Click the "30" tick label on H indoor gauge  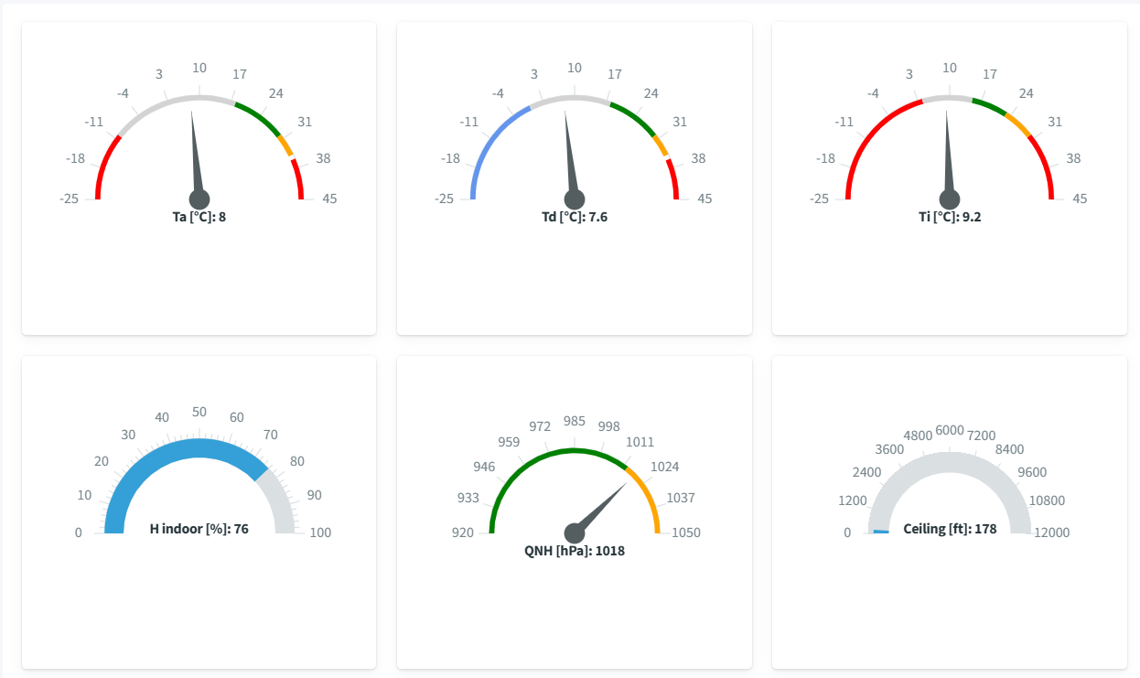coord(128,435)
